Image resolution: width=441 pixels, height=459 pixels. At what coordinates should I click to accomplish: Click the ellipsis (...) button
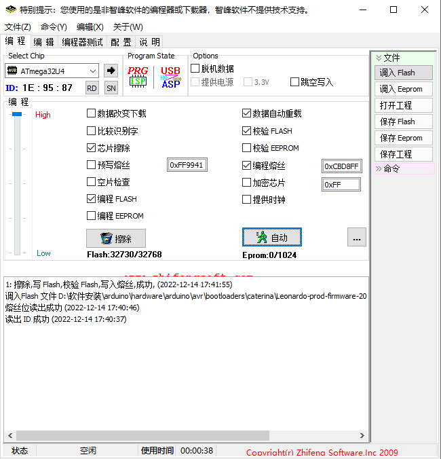coord(357,237)
